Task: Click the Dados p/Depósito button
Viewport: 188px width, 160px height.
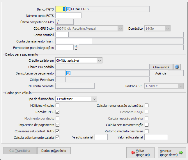Action: click(54, 151)
